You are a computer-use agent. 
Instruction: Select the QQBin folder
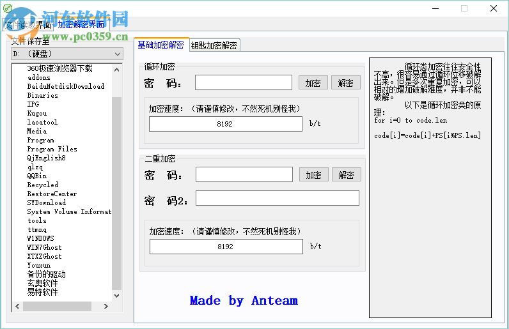37,176
